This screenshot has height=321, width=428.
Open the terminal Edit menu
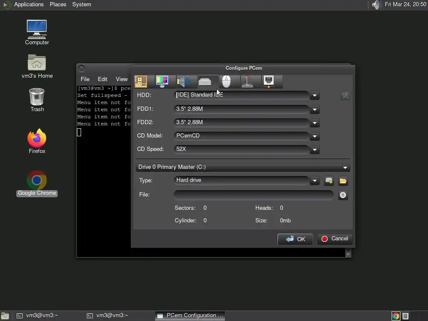(x=102, y=79)
